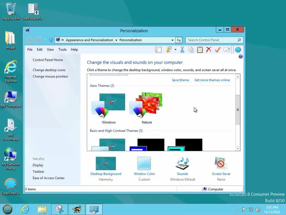Open the mypal desktop folder
Viewport: 286px width, 215px height.
pyautogui.click(x=11, y=40)
